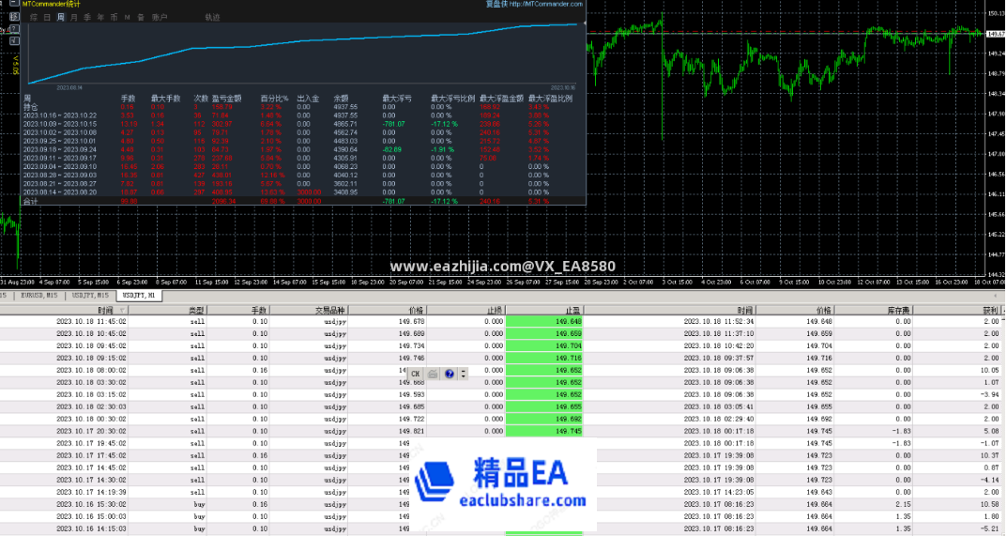Click the -781.07 value in the 10.09 week row
This screenshot has width=1007, height=536.
393,124
